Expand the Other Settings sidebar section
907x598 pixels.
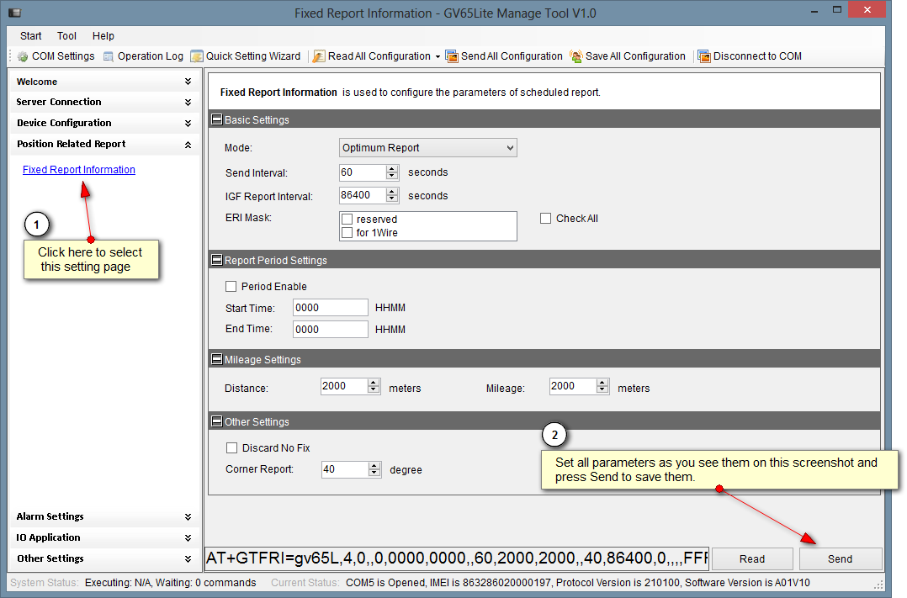tap(188, 559)
